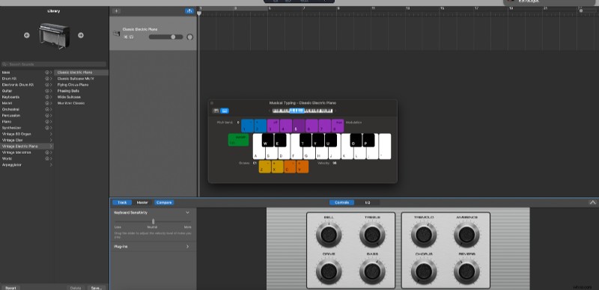This screenshot has height=290, width=599.
Task: Switch Musical Typing to piano keyboard view
Action: [216, 111]
